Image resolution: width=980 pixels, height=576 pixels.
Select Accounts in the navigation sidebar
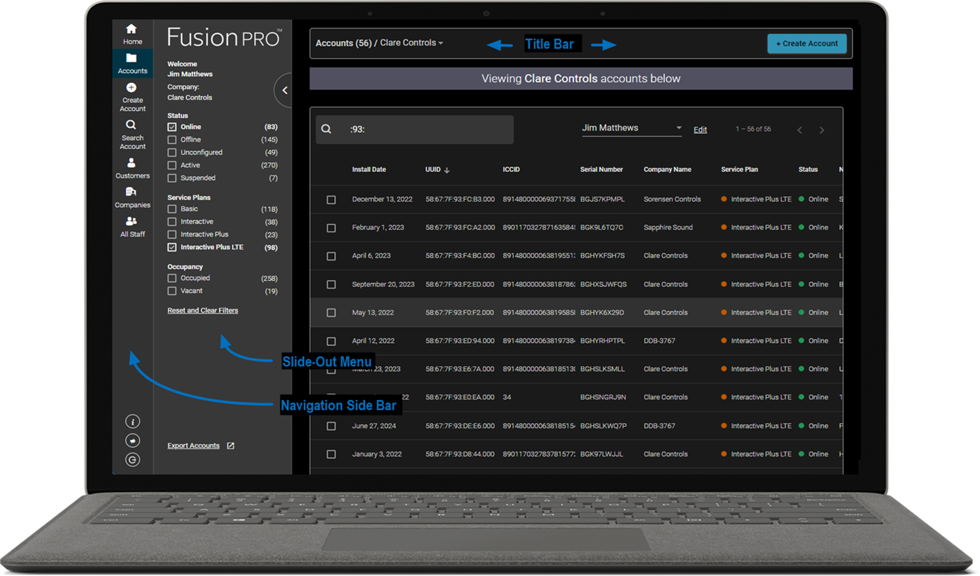(x=132, y=64)
